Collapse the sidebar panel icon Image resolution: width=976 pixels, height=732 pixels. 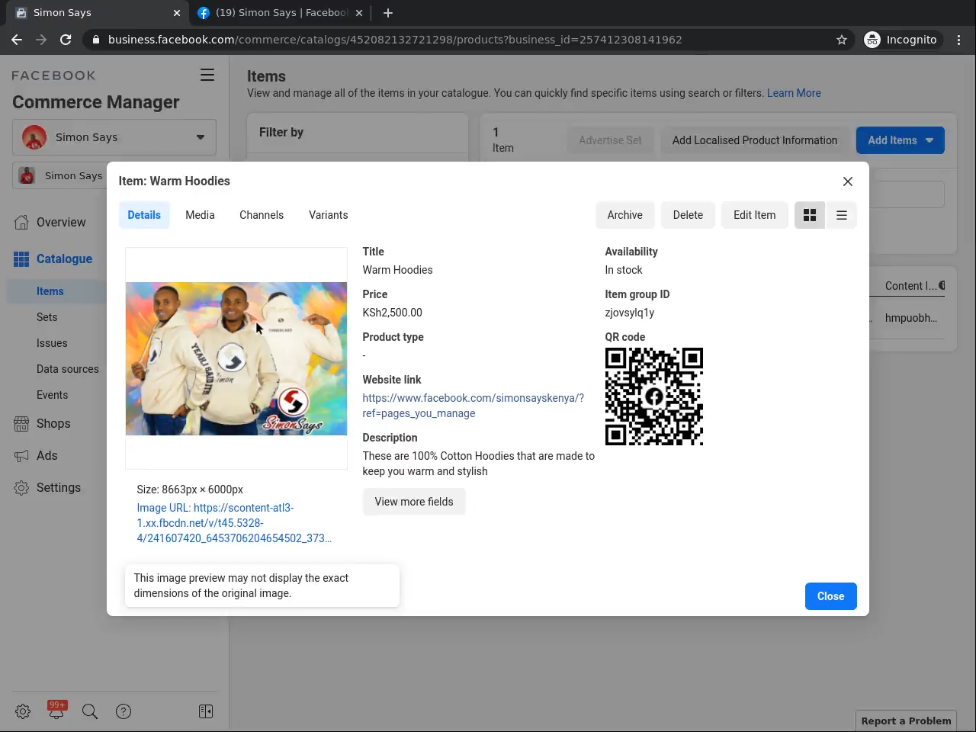tap(206, 711)
